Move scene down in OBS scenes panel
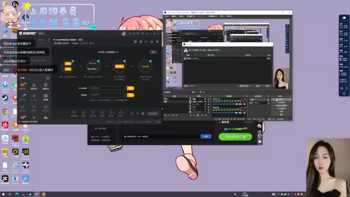Screen dimensions: 350x197 pyautogui.click(x=177, y=115)
